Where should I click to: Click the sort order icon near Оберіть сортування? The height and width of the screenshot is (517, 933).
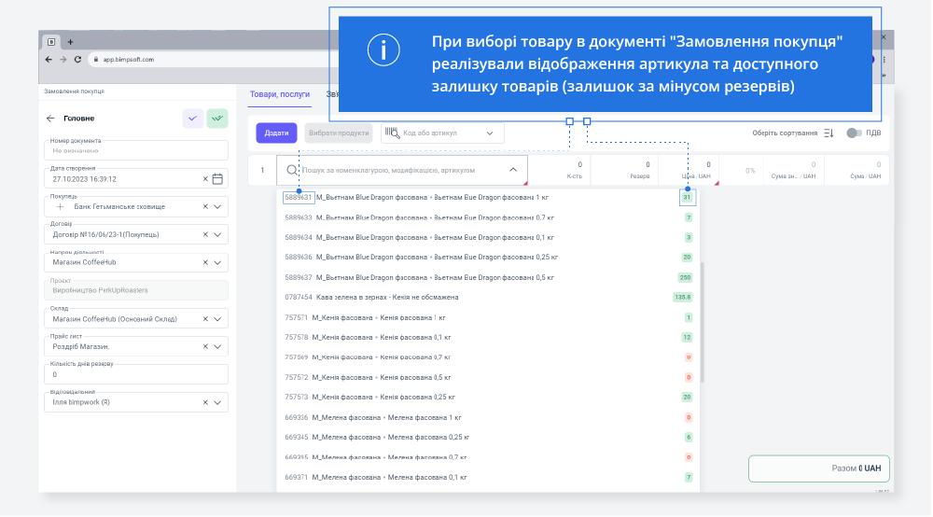click(x=829, y=133)
